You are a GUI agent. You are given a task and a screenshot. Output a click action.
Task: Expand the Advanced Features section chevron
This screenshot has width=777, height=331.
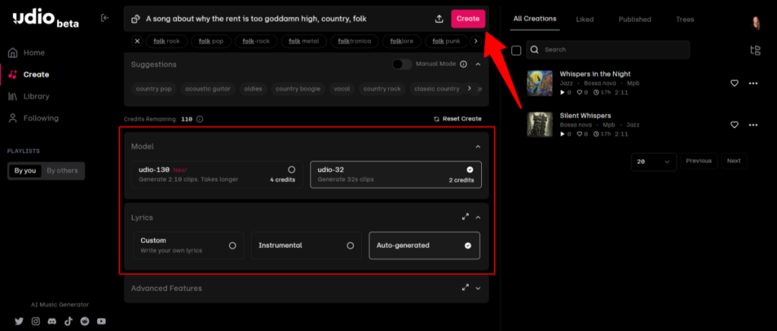[x=478, y=288]
